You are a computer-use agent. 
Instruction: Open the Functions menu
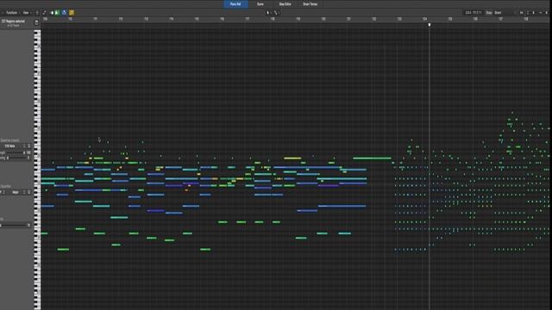(11, 13)
